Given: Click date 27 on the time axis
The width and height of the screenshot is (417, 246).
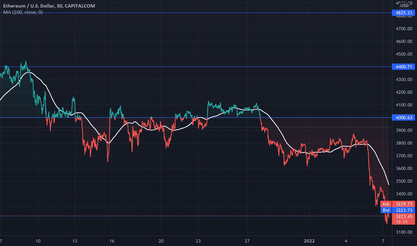Looking at the screenshot, I should point(247,241).
